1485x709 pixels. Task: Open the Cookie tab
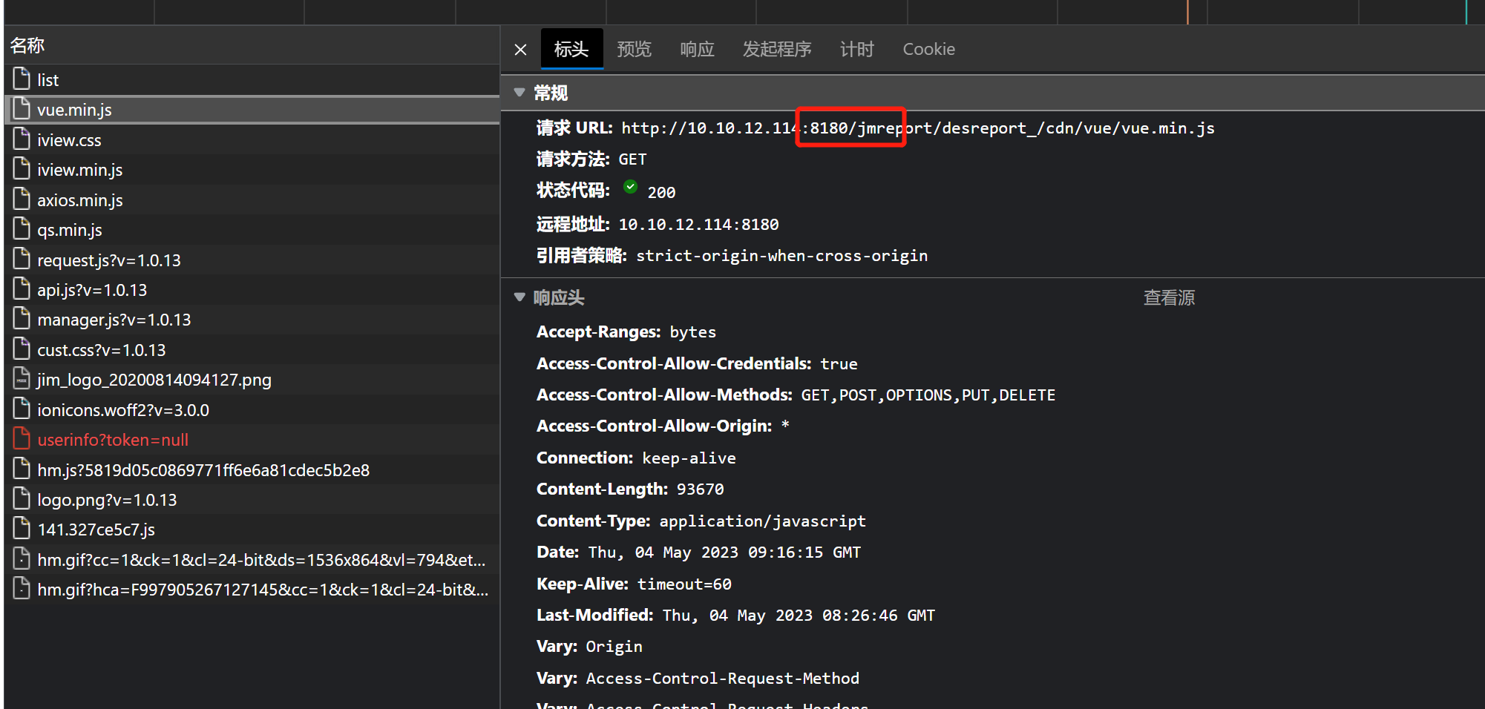[x=928, y=49]
